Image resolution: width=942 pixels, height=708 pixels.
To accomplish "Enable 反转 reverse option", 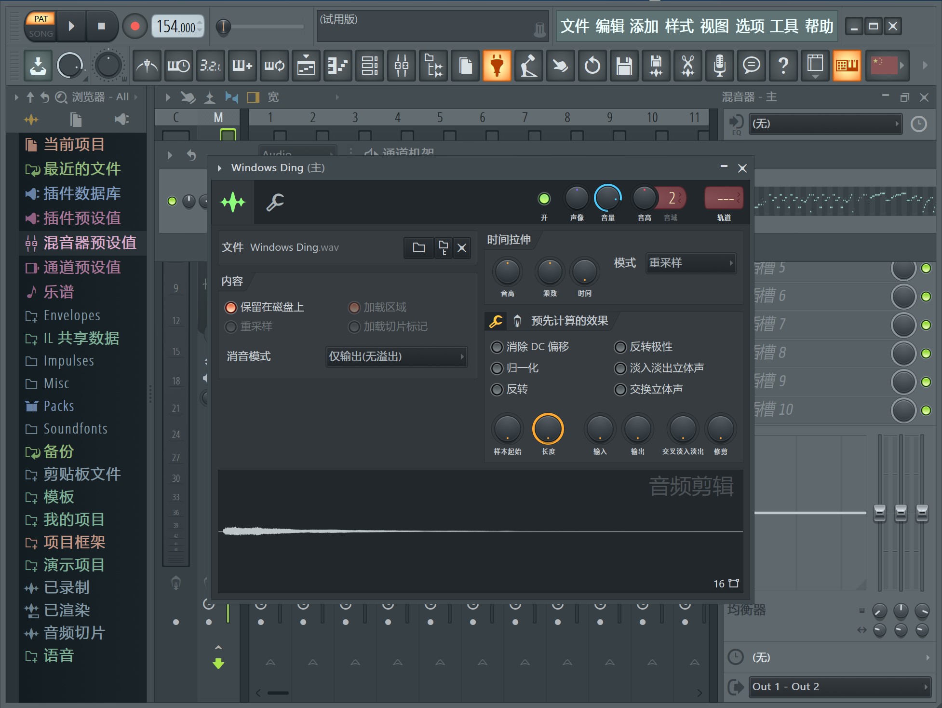I will point(509,389).
